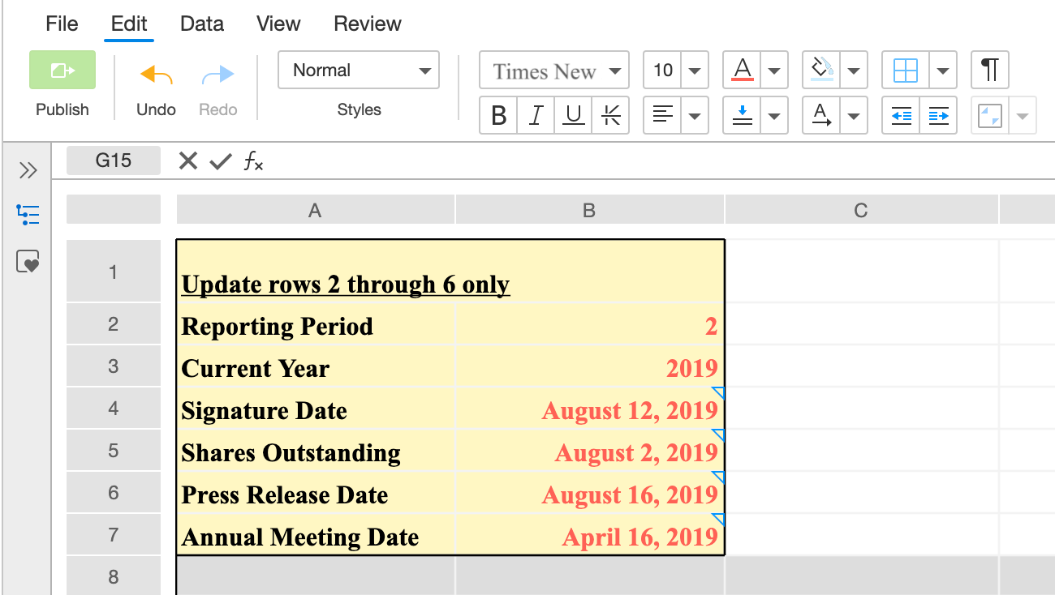Toggle paragraph marks display
1055x595 pixels.
click(x=989, y=70)
